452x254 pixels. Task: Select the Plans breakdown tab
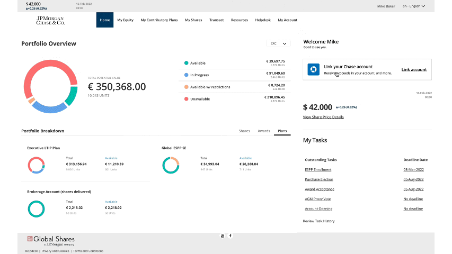pyautogui.click(x=282, y=131)
